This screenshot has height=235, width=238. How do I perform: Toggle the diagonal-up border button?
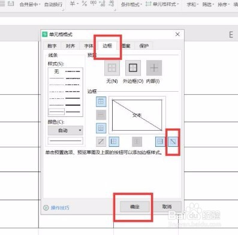(x=101, y=141)
